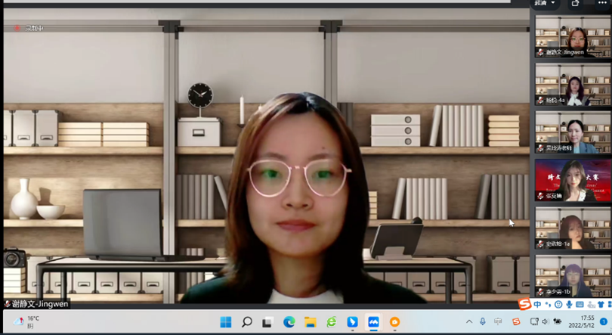This screenshot has width=612, height=335.
Task: Select the 谢静文-Jingwen participant thumbnail
Action: [573, 37]
